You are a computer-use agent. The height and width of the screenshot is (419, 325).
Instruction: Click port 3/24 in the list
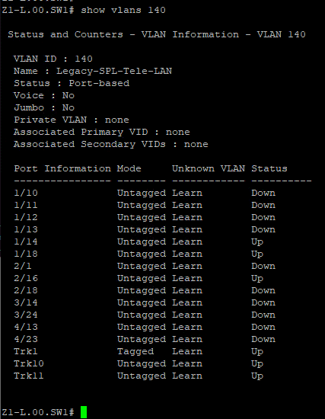pyautogui.click(x=26, y=315)
